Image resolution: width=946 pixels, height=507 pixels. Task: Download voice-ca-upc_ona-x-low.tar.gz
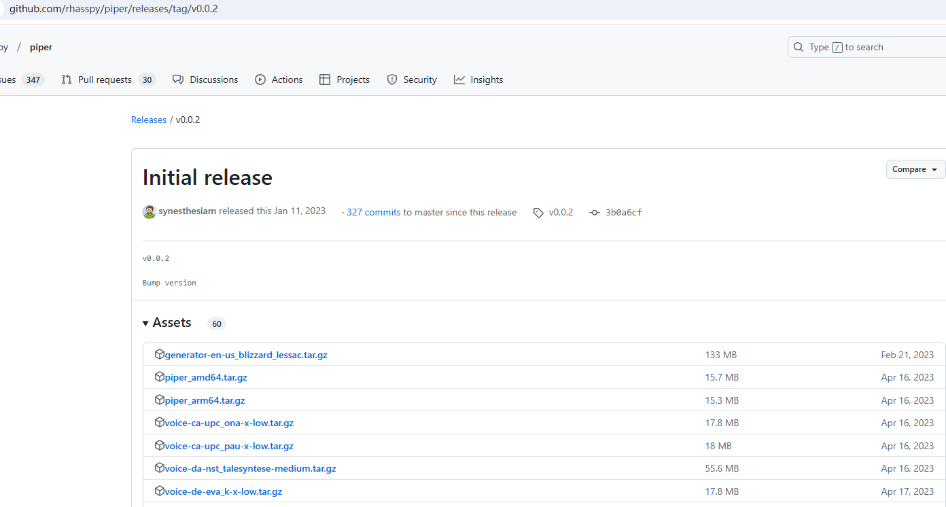tap(229, 423)
